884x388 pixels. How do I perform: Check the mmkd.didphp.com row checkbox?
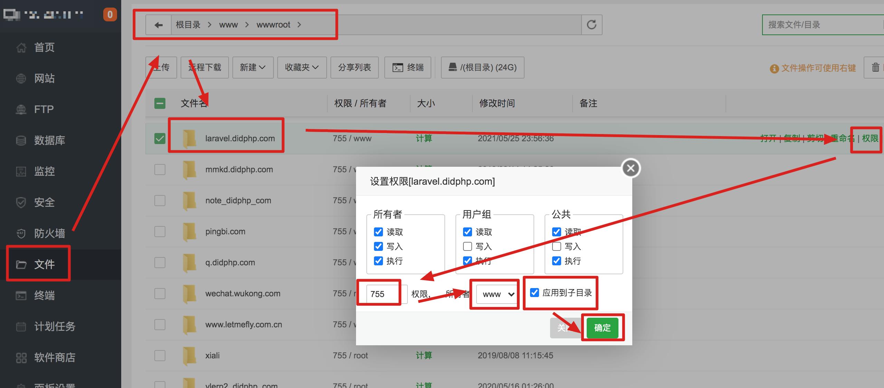[x=160, y=170]
